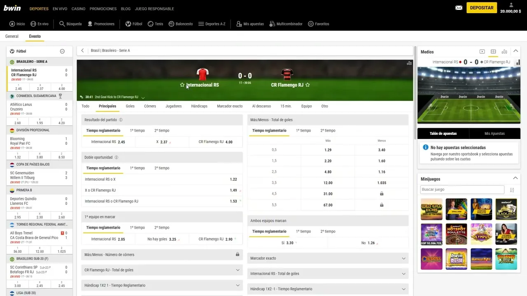Screen dimensions: 527x296
Task: Open the Córners market tab
Action: point(150,106)
